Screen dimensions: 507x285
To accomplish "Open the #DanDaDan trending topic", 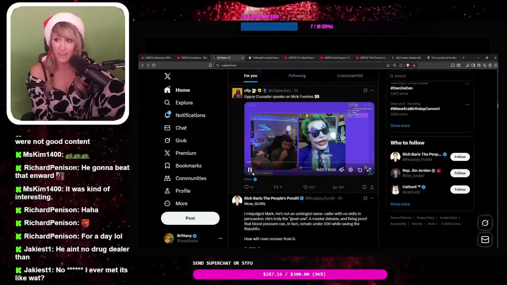I will pyautogui.click(x=402, y=88).
